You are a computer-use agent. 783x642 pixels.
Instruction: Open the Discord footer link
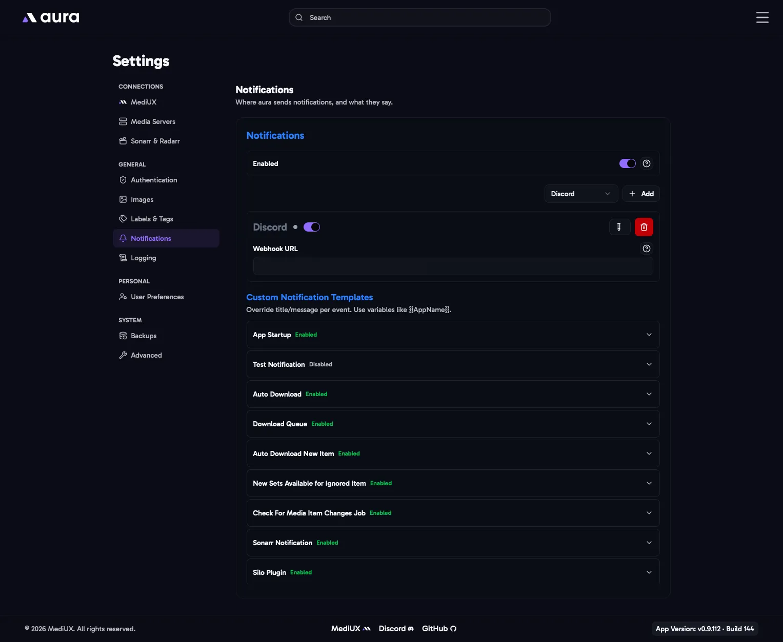tap(396, 629)
